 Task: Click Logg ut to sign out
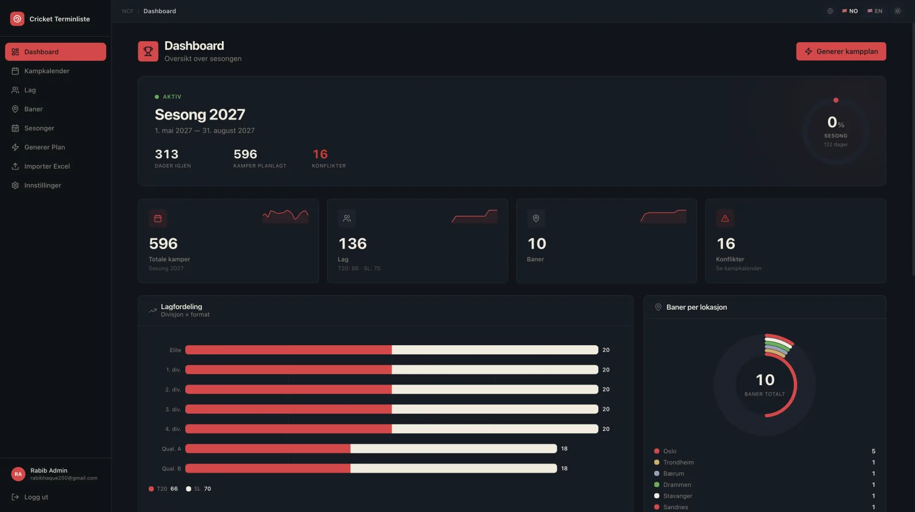(30, 497)
